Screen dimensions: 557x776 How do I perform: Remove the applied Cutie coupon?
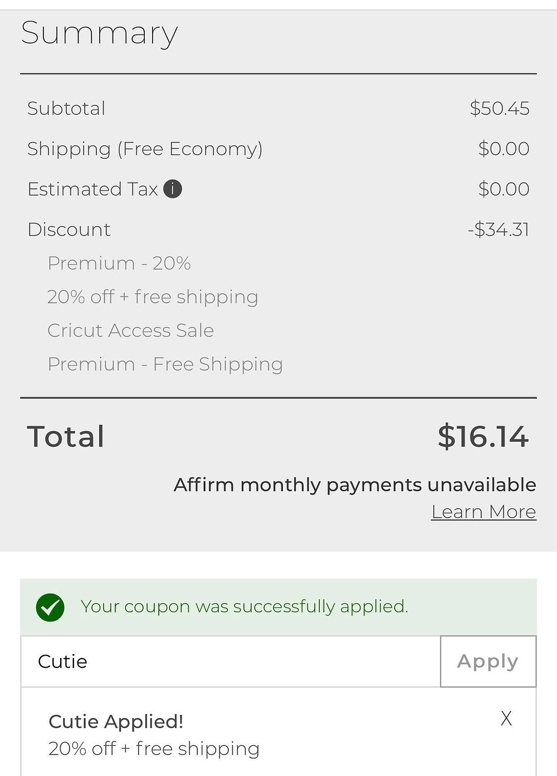(506, 719)
